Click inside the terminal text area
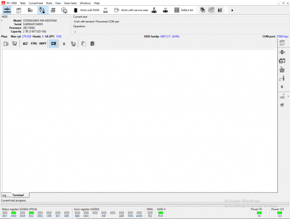The width and height of the screenshot is (290, 219). (140, 120)
